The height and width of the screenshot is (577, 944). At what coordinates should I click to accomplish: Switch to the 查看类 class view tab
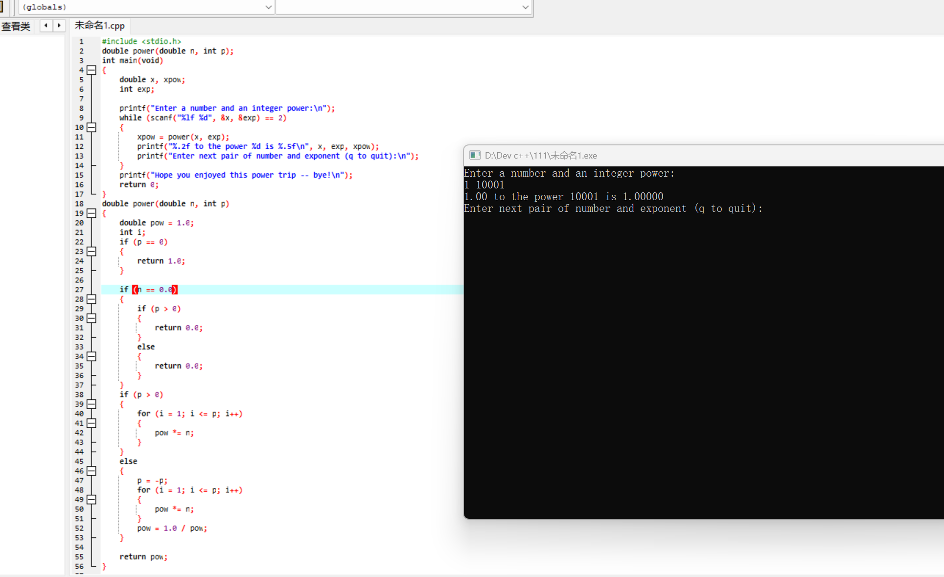point(16,26)
